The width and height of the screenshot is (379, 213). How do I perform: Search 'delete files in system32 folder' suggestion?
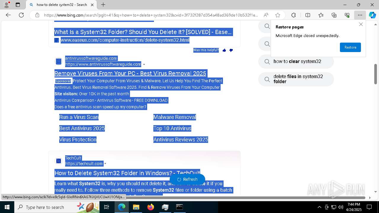click(296, 79)
